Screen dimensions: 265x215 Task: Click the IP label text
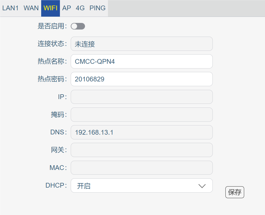click(63, 97)
